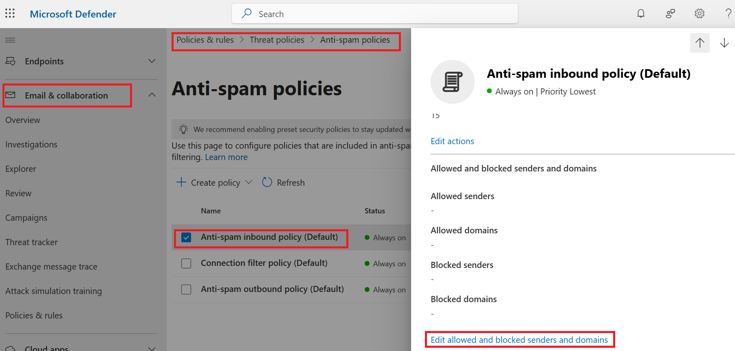Click the Learn more link

226,157
